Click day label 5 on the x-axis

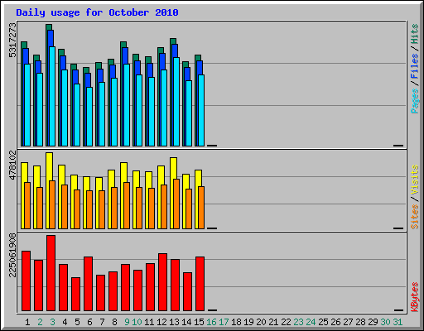pyautogui.click(x=77, y=322)
